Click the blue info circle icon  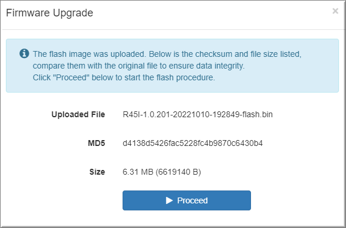coord(24,53)
